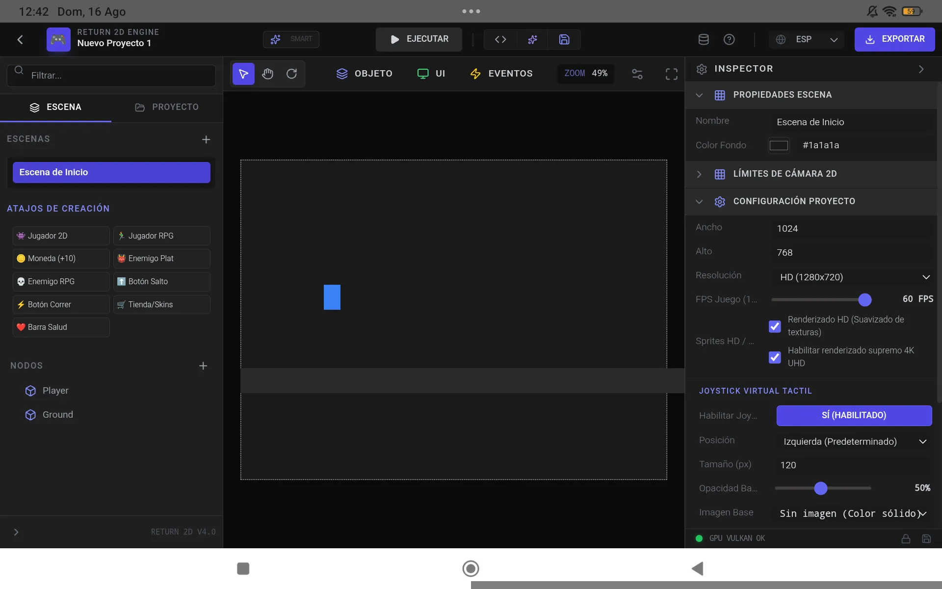This screenshot has width=942, height=589.
Task: Select the hand pan tool
Action: tap(267, 74)
